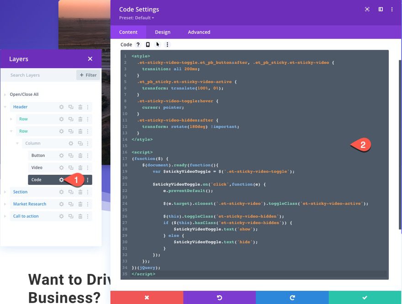Open the Section layer settings gear
Screen dimensions: 402x304
click(x=61, y=192)
